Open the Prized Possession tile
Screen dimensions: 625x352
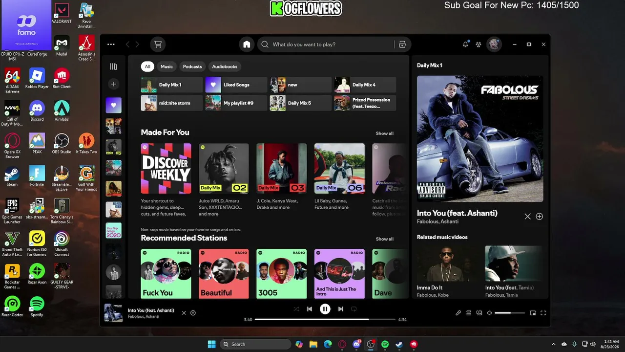[x=365, y=103]
